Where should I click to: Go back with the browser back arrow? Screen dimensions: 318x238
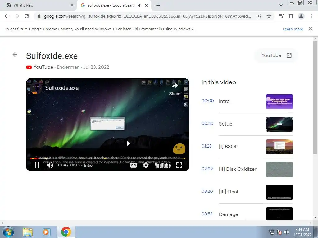click(x=7, y=16)
